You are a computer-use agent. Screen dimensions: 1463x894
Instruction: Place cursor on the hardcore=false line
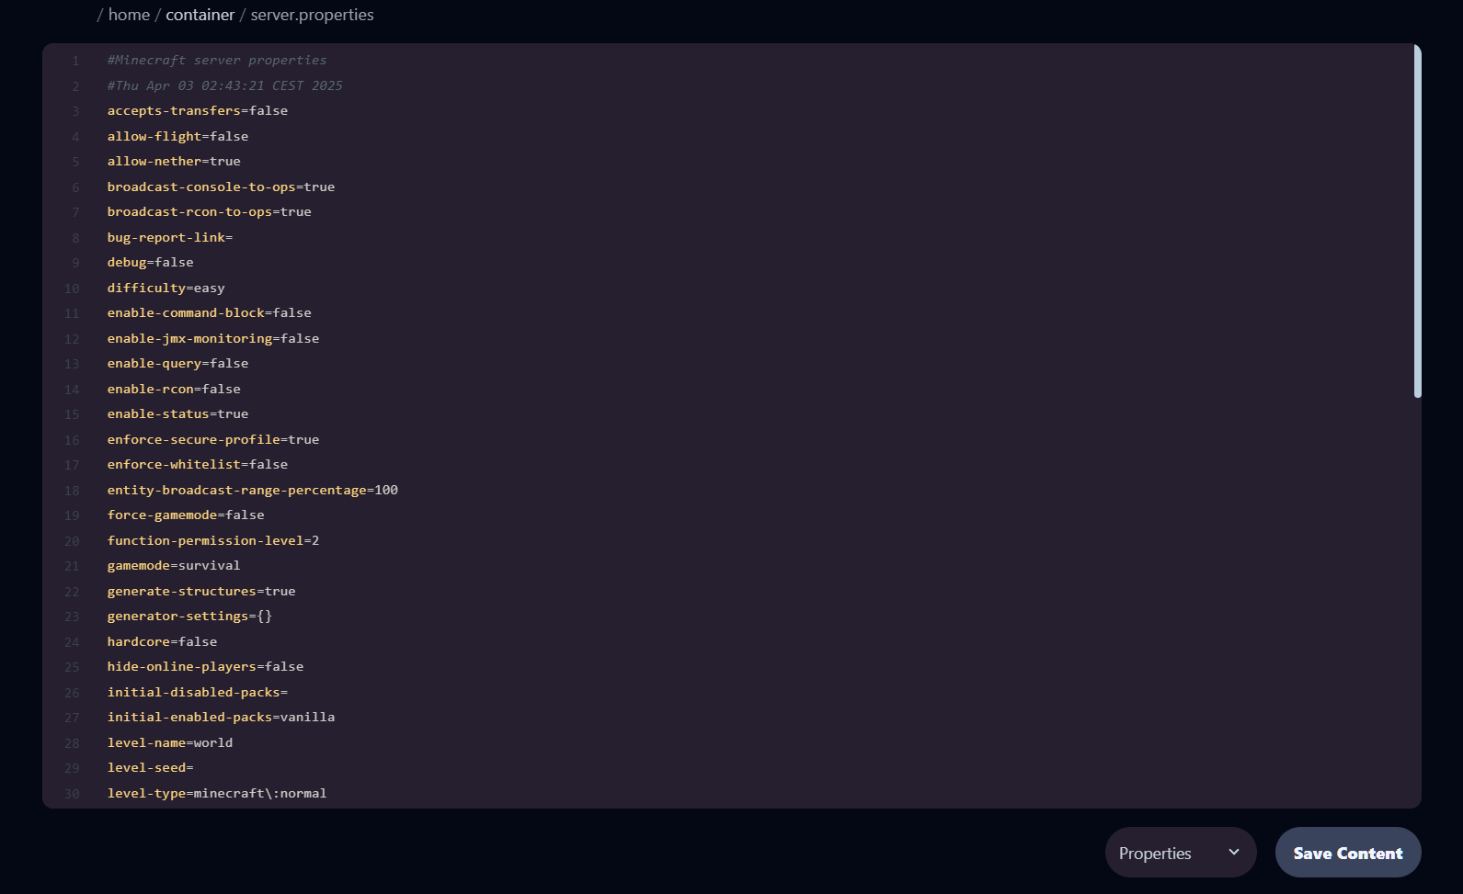(162, 641)
